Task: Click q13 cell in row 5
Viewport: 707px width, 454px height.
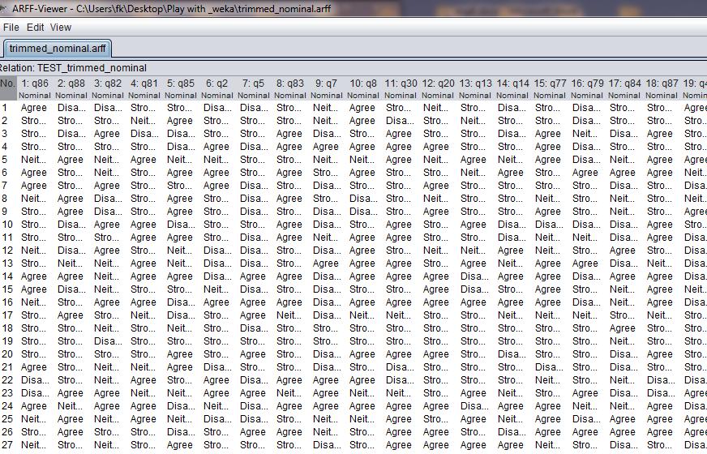Action: tap(476, 160)
